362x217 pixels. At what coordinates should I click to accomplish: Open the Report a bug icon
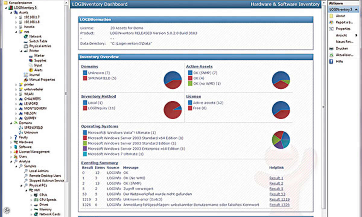(x=331, y=22)
